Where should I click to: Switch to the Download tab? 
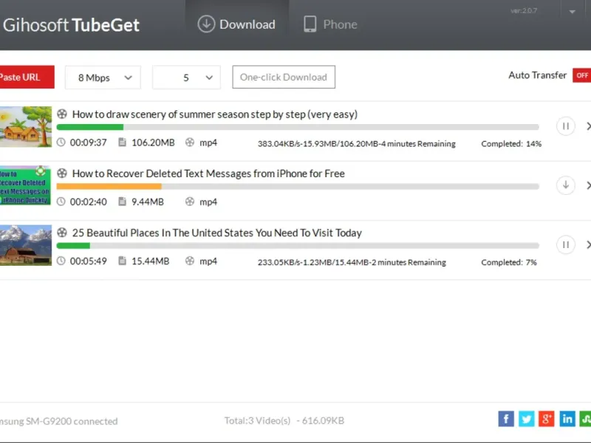(236, 24)
